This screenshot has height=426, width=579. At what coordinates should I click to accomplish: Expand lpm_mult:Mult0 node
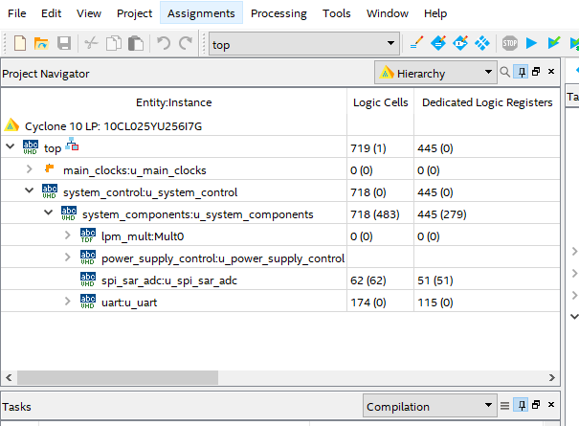pyautogui.click(x=68, y=235)
